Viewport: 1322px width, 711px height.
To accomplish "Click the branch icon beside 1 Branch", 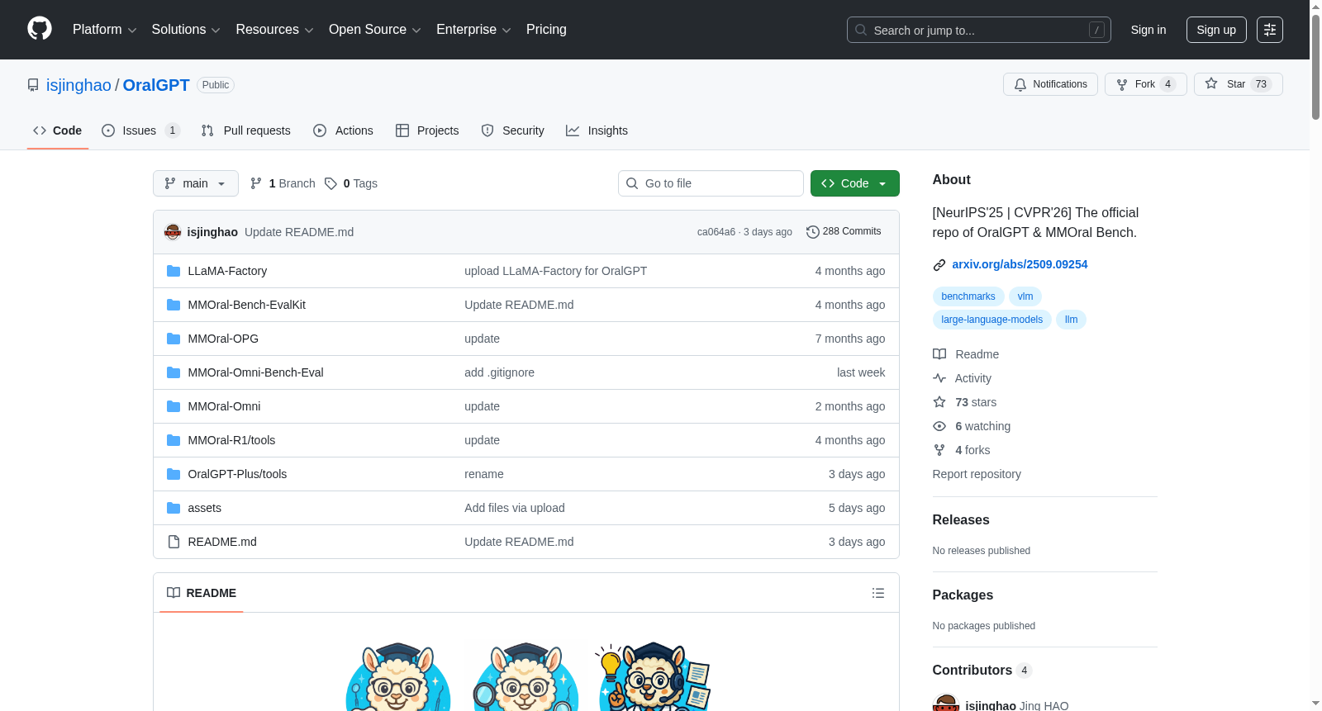I will coord(256,183).
